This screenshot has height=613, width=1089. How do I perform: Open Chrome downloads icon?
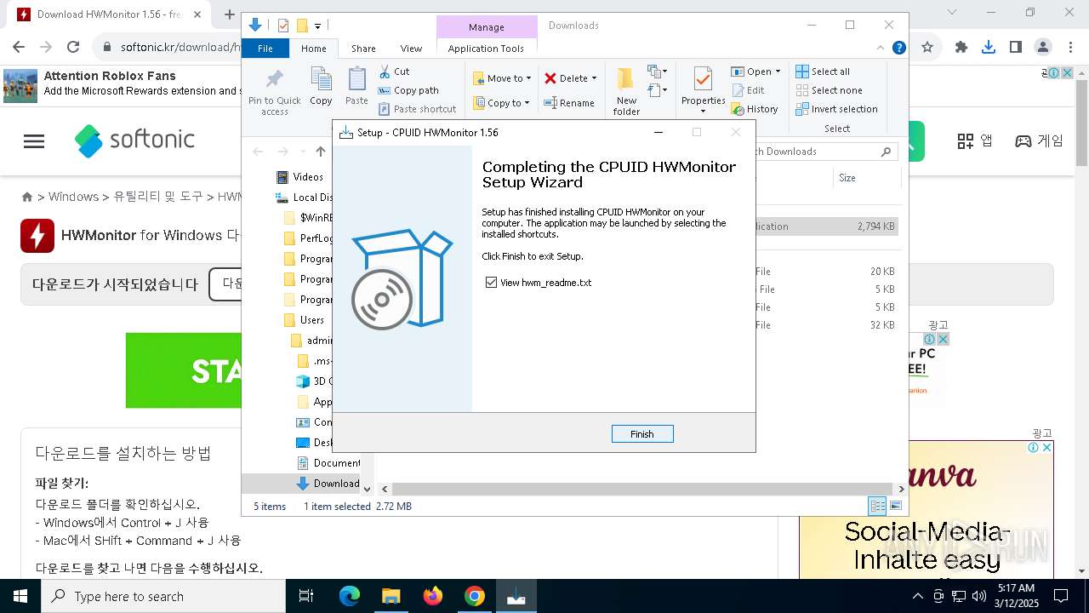[989, 48]
